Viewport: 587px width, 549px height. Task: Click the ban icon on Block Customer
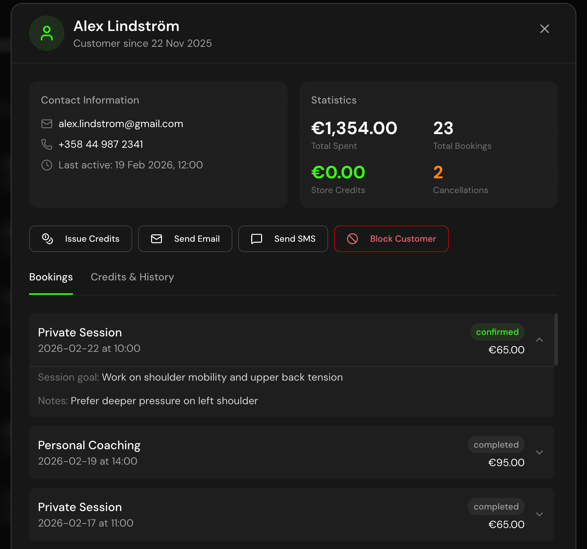[352, 239]
